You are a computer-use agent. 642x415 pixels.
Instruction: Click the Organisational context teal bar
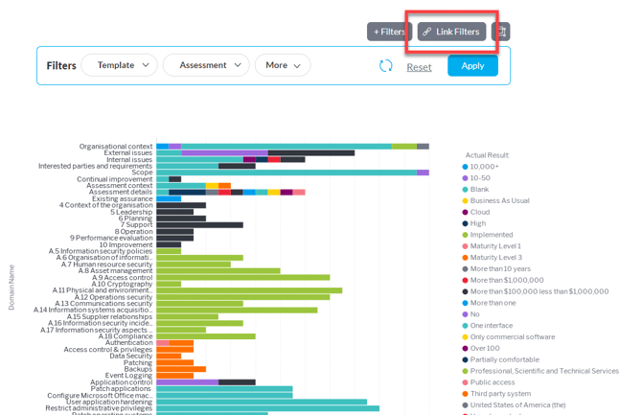(x=286, y=147)
